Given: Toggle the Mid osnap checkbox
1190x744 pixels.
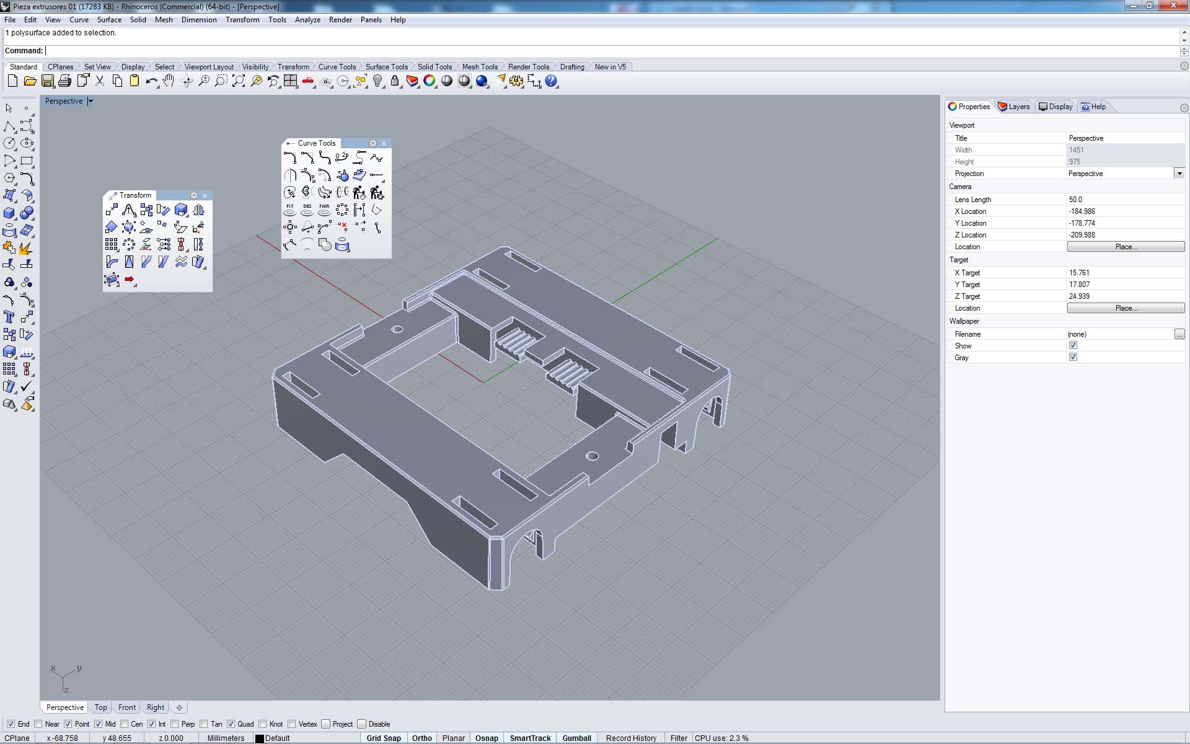Looking at the screenshot, I should click(x=98, y=724).
